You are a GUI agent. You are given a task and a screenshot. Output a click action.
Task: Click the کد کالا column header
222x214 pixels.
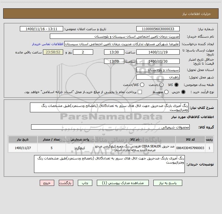[190, 140]
